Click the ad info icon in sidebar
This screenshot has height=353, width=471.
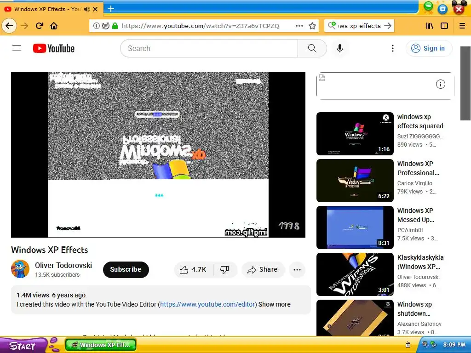coord(440,85)
